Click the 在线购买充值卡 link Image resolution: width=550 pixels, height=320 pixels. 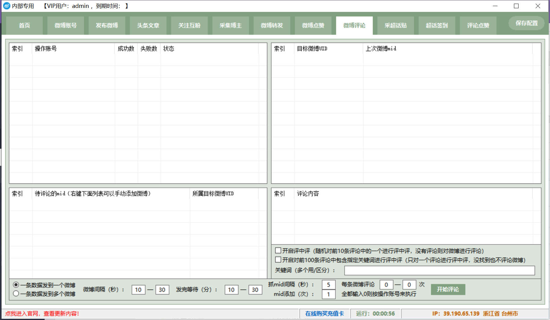324,314
